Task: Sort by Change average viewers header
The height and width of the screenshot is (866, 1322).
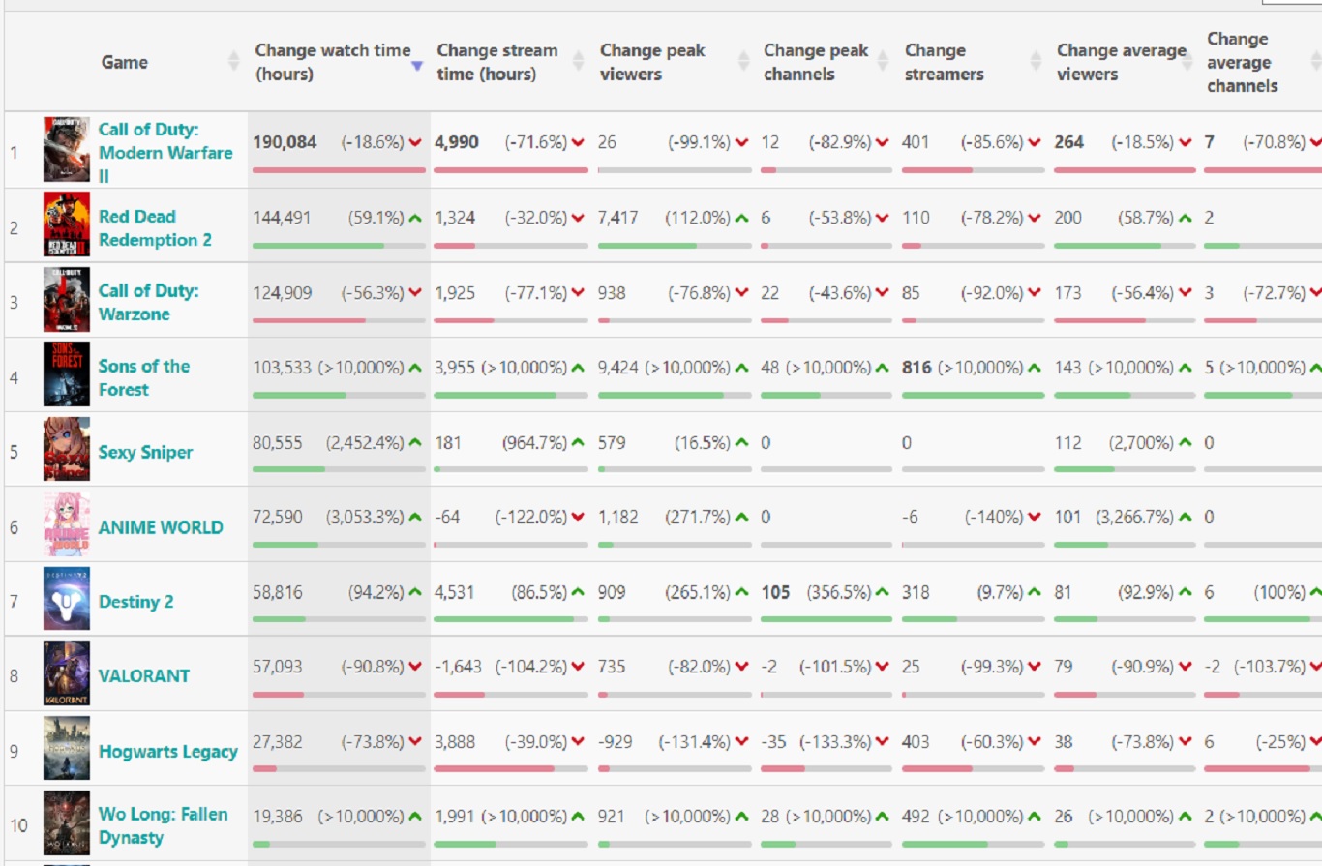Action: [x=1122, y=62]
